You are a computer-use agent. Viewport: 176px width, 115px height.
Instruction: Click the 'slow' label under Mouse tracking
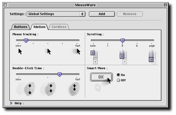[18, 46]
